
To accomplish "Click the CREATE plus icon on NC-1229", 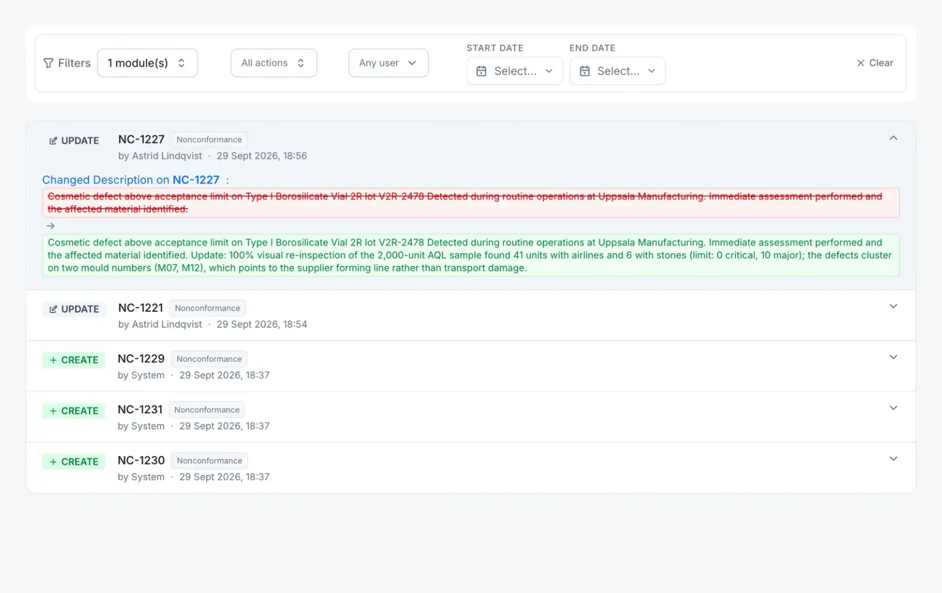I will [x=53, y=360].
